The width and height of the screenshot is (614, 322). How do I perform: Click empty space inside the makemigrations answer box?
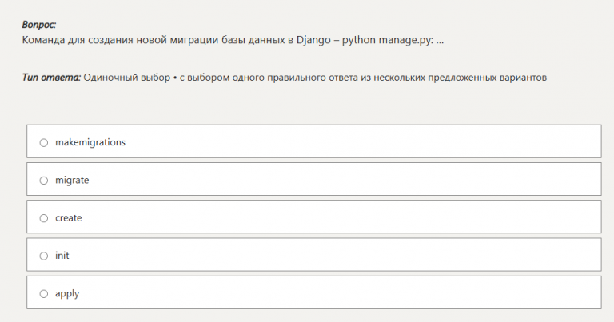click(x=360, y=142)
